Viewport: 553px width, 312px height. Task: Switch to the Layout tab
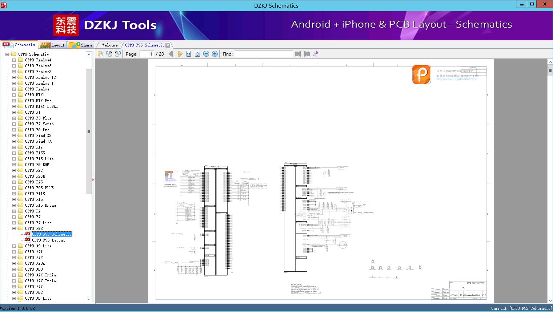pyautogui.click(x=52, y=45)
